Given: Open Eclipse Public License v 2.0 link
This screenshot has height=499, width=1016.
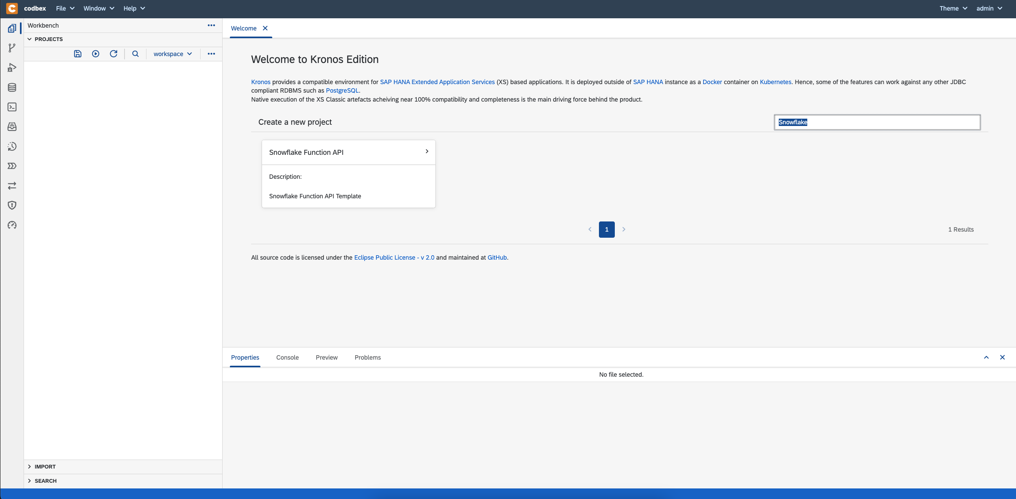Looking at the screenshot, I should click(x=394, y=257).
